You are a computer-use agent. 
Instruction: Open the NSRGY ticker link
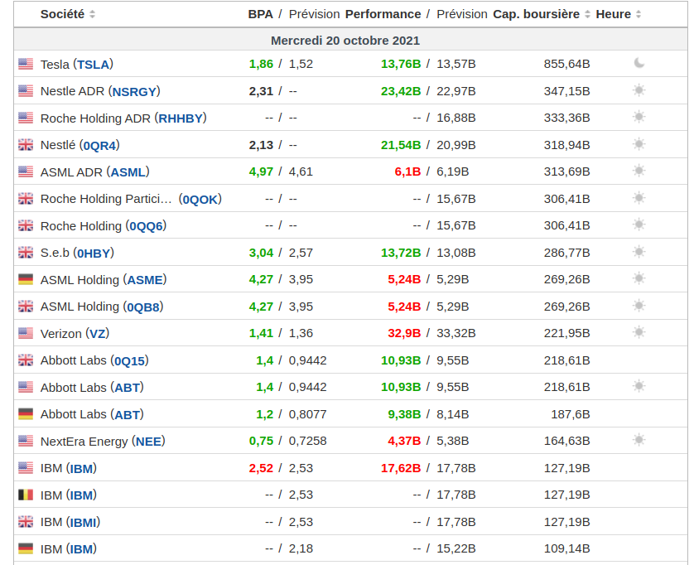click(x=134, y=92)
